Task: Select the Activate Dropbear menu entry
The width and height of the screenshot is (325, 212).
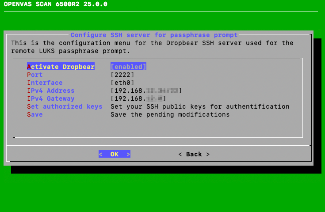Action: 61,67
